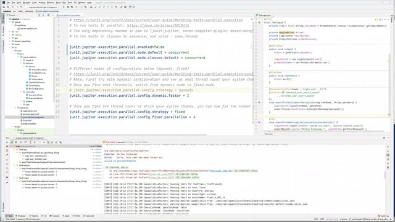Screen dimensions: 395x222
Task: Click the Search Everywhere magnifier icon
Action: pos(134,7)
